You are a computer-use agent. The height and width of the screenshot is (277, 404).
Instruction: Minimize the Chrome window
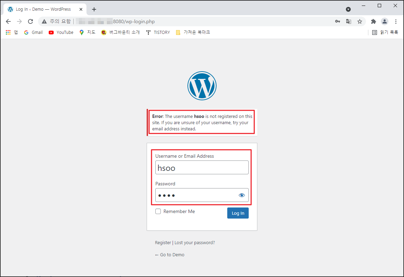point(364,6)
